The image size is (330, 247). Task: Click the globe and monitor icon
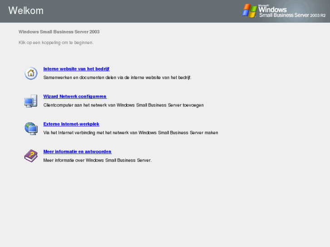point(31,128)
